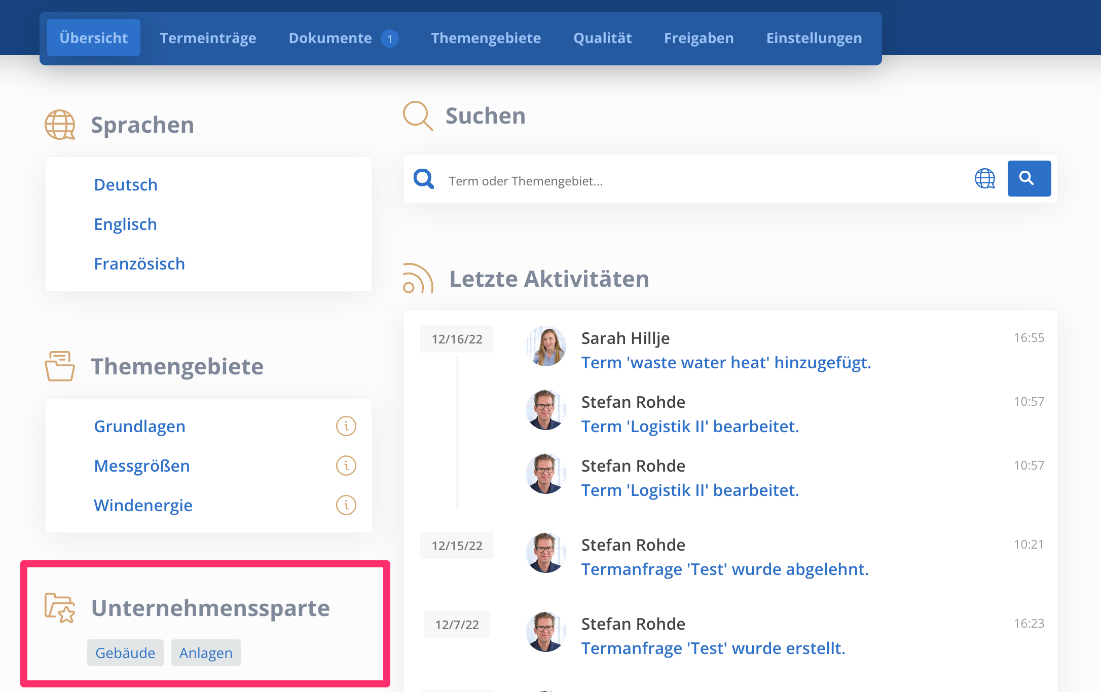Open Termanfrage 'Test' wurde erstellt
This screenshot has height=692, width=1101.
pos(713,648)
